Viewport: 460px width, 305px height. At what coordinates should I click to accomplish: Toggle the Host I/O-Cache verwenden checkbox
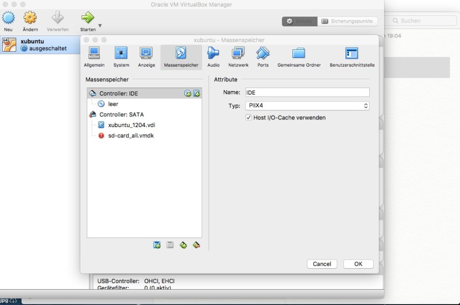[248, 118]
